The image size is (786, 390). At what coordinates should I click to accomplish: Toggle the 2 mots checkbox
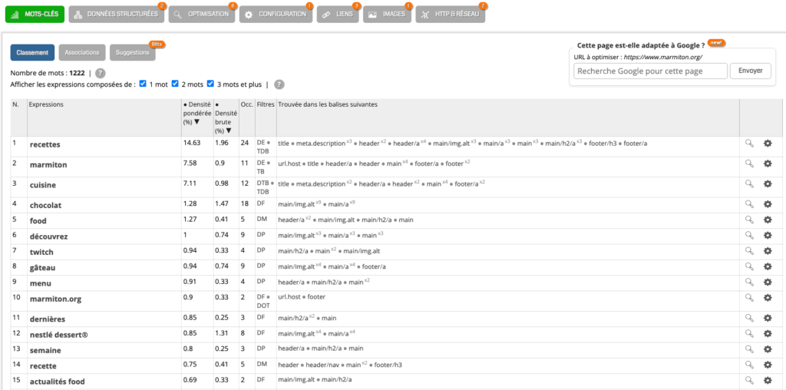pos(176,84)
